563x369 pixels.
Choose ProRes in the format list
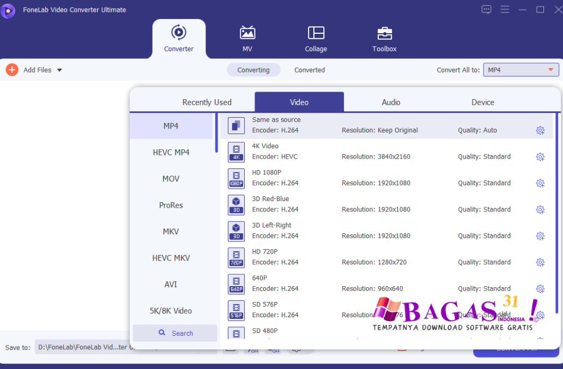coord(171,205)
